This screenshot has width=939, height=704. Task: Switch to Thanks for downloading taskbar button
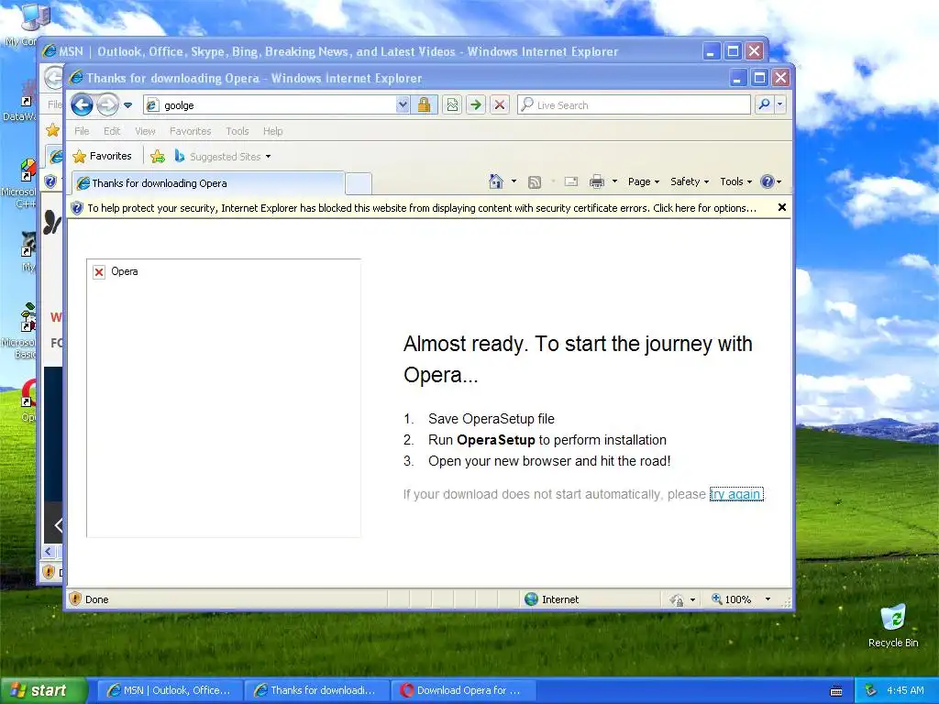[x=316, y=690]
